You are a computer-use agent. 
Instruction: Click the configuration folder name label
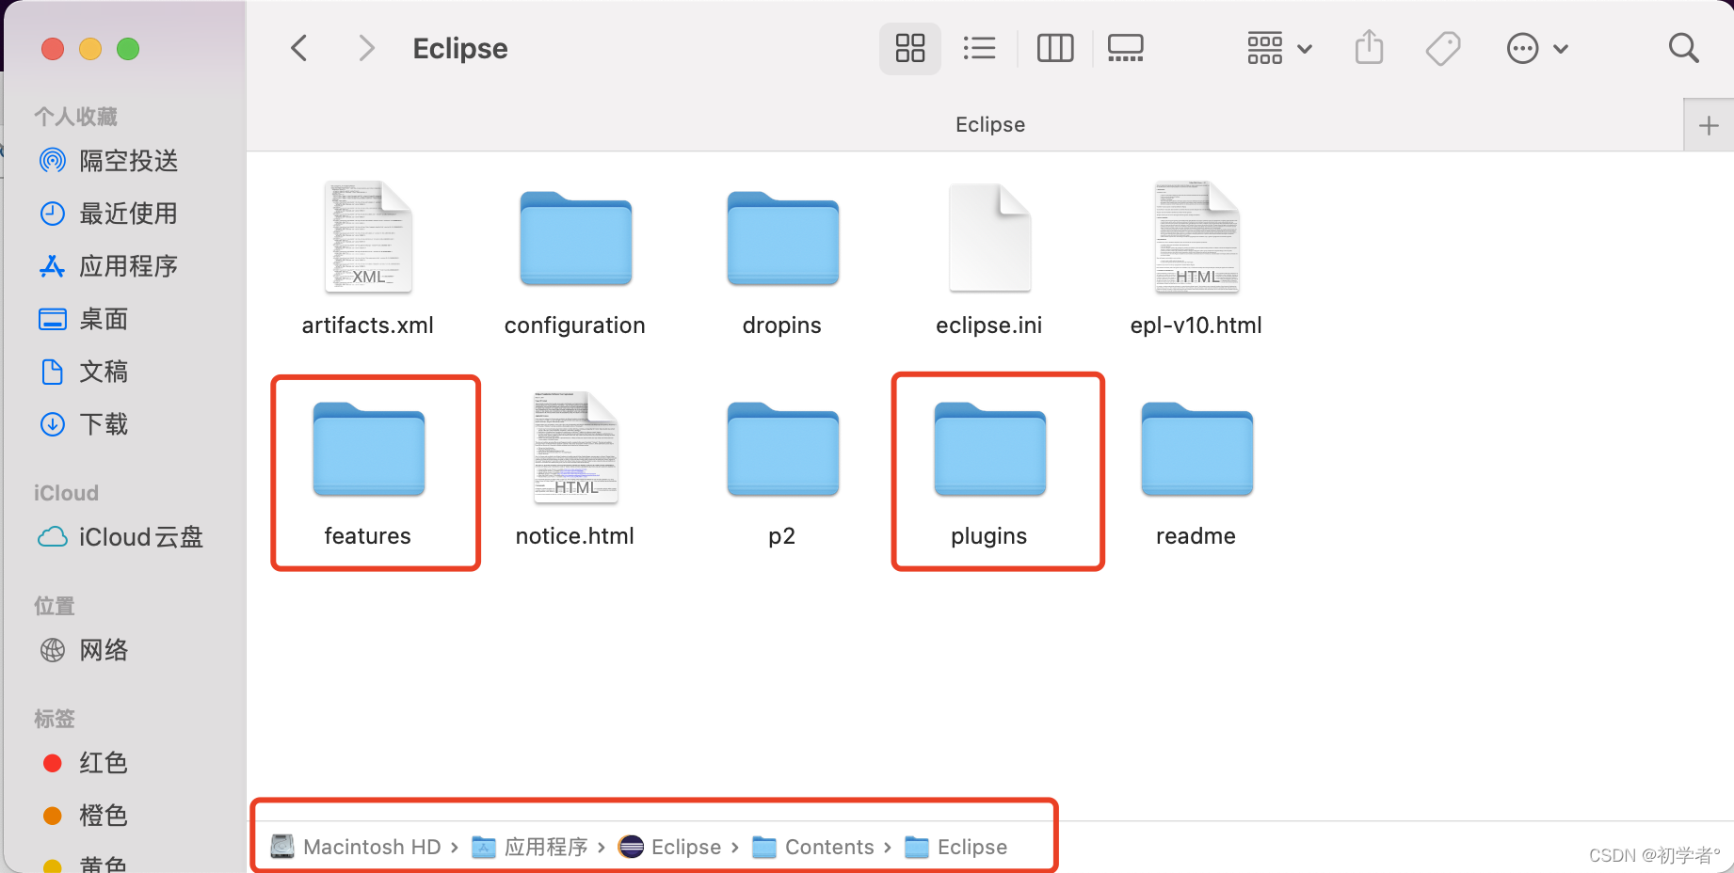(575, 325)
